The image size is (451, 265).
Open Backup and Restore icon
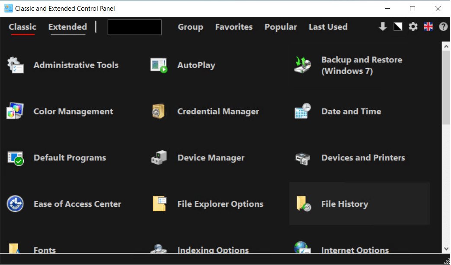click(303, 65)
